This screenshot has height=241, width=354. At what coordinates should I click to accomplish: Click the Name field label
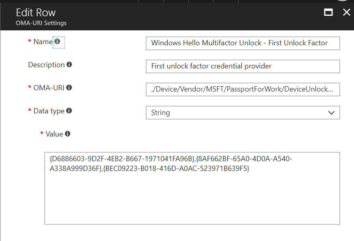click(x=43, y=42)
